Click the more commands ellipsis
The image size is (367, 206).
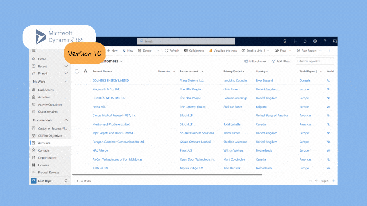[x=329, y=51]
